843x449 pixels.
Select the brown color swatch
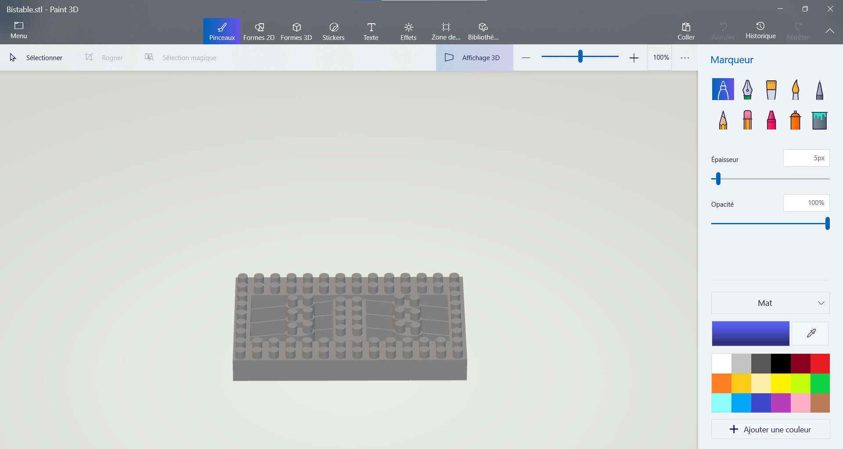(x=820, y=402)
